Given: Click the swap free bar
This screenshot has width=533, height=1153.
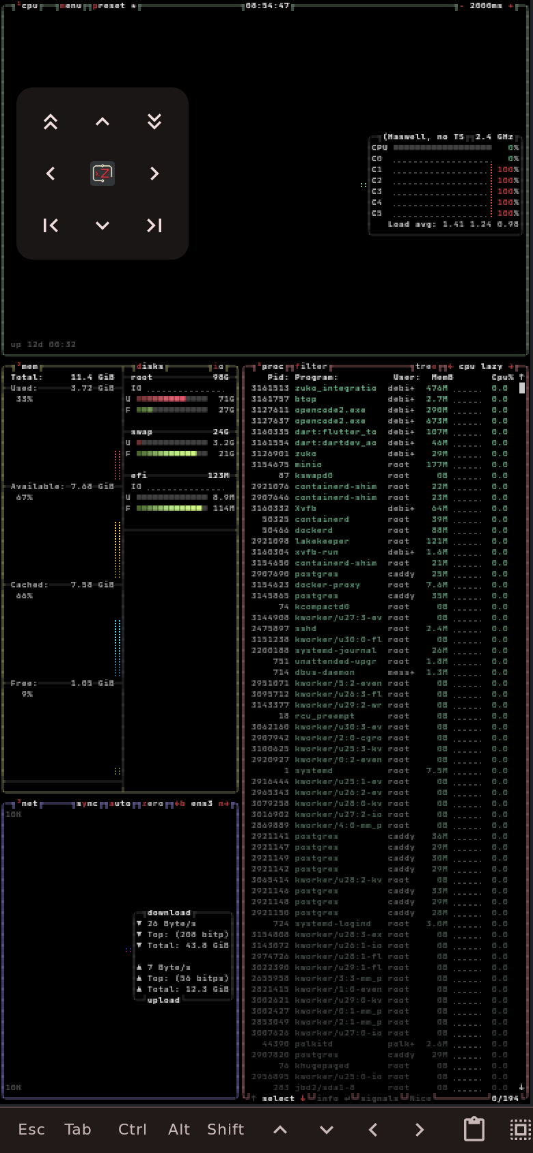Looking at the screenshot, I should click(x=172, y=454).
